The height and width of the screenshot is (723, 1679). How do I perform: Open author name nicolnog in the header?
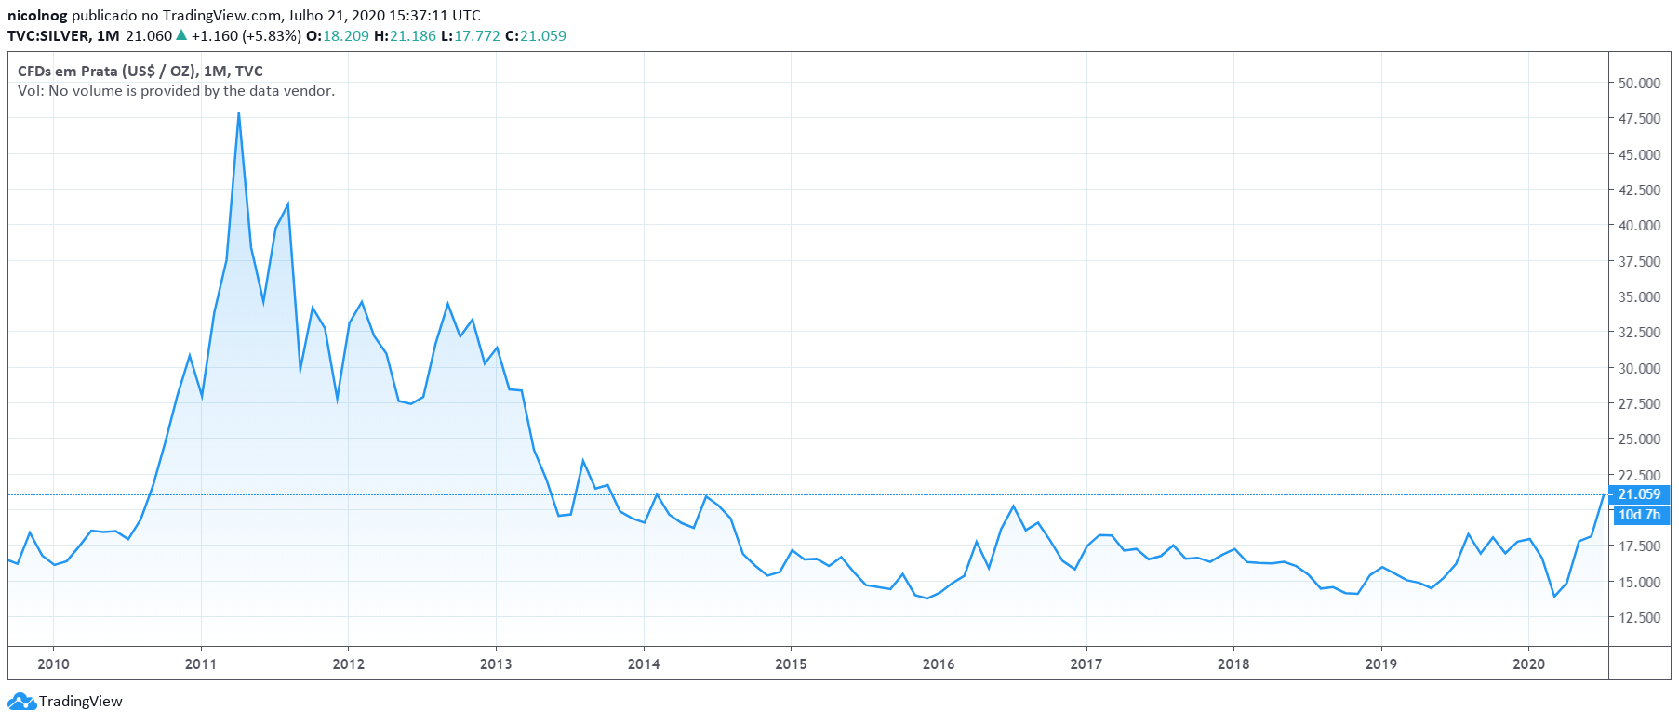click(37, 16)
